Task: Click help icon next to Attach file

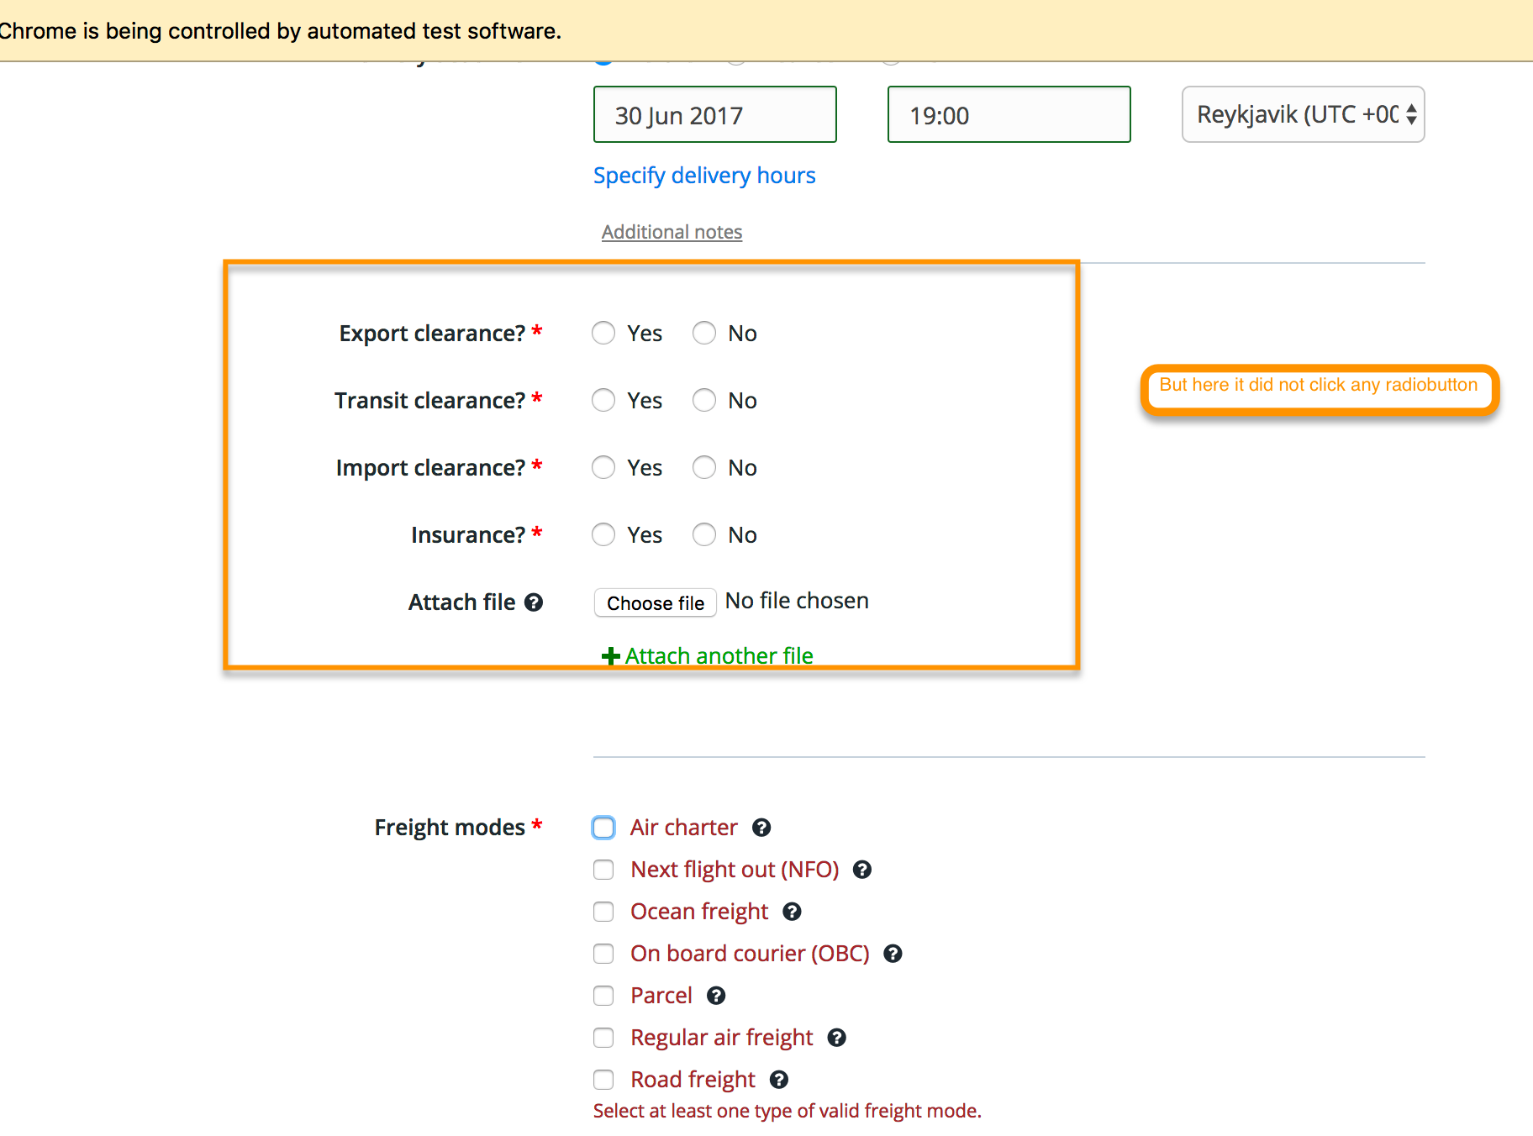Action: [534, 602]
